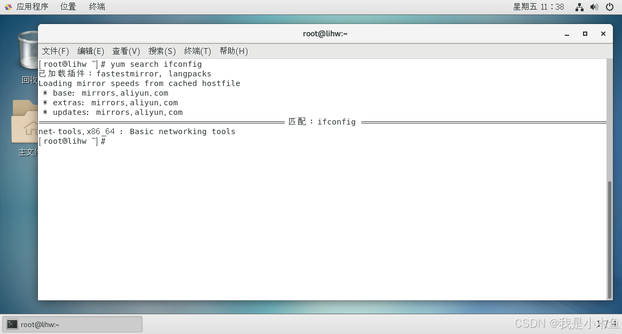Click the '* base: mirrors.aliyun.com' line
This screenshot has height=334, width=622.
pyautogui.click(x=105, y=93)
